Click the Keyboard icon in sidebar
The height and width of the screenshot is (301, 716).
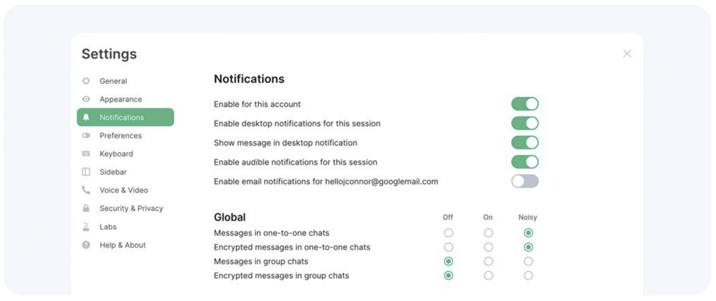click(86, 154)
